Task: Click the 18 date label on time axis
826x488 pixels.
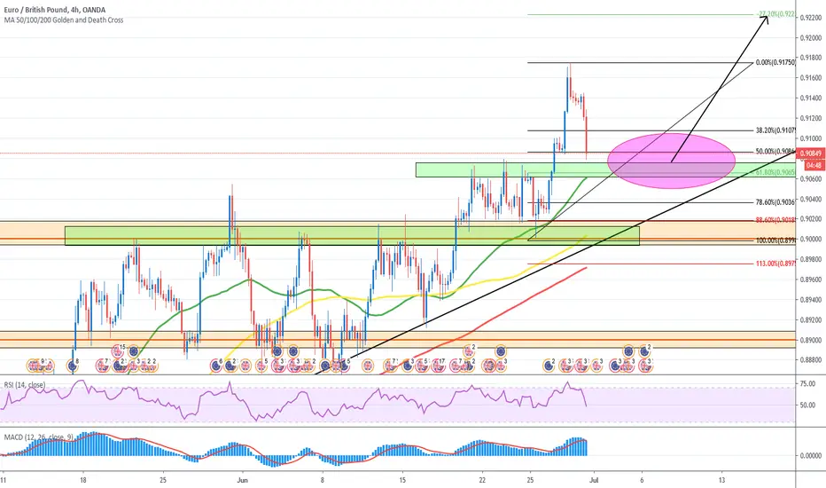Action: point(83,480)
